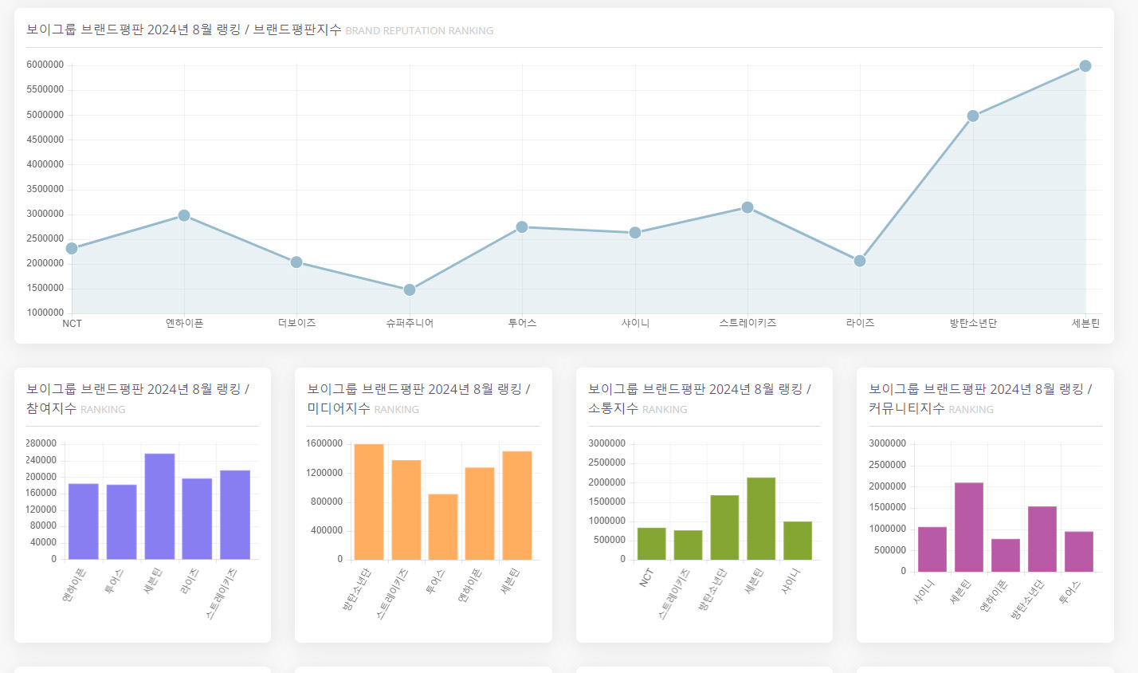Viewport: 1138px width, 673px height.
Task: Click the 참여지수 chart card title
Action: (x=137, y=398)
